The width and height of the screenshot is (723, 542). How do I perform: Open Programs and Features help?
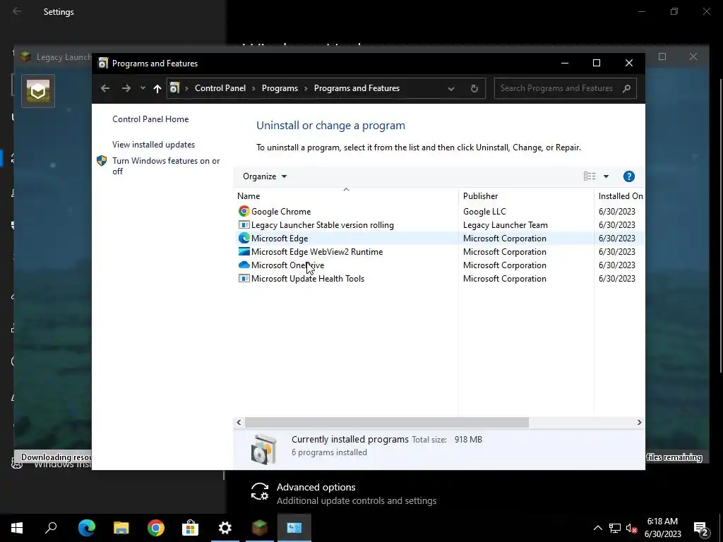click(x=628, y=176)
